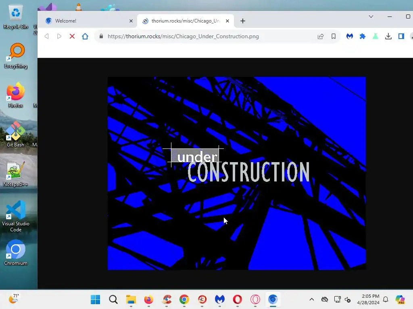Click the Stop loading X button
Screen dimensions: 413x309
(x=72, y=36)
